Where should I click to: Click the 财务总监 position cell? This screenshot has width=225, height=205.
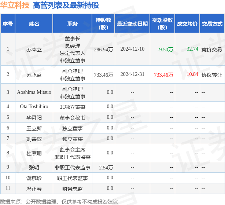coord(73,189)
